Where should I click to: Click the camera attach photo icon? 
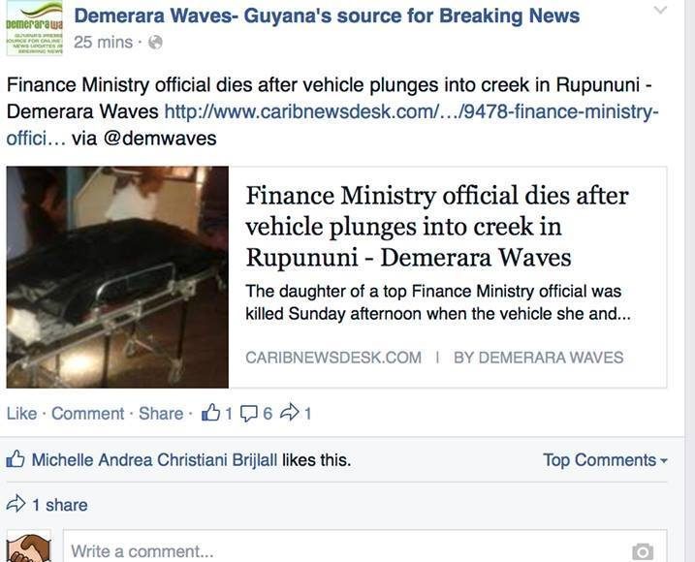643,551
